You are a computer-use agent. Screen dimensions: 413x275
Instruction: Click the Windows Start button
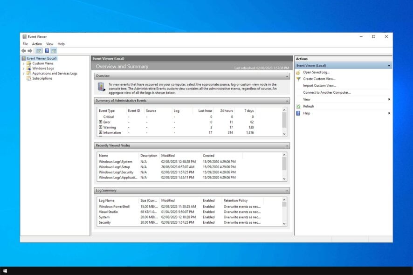coord(5,271)
